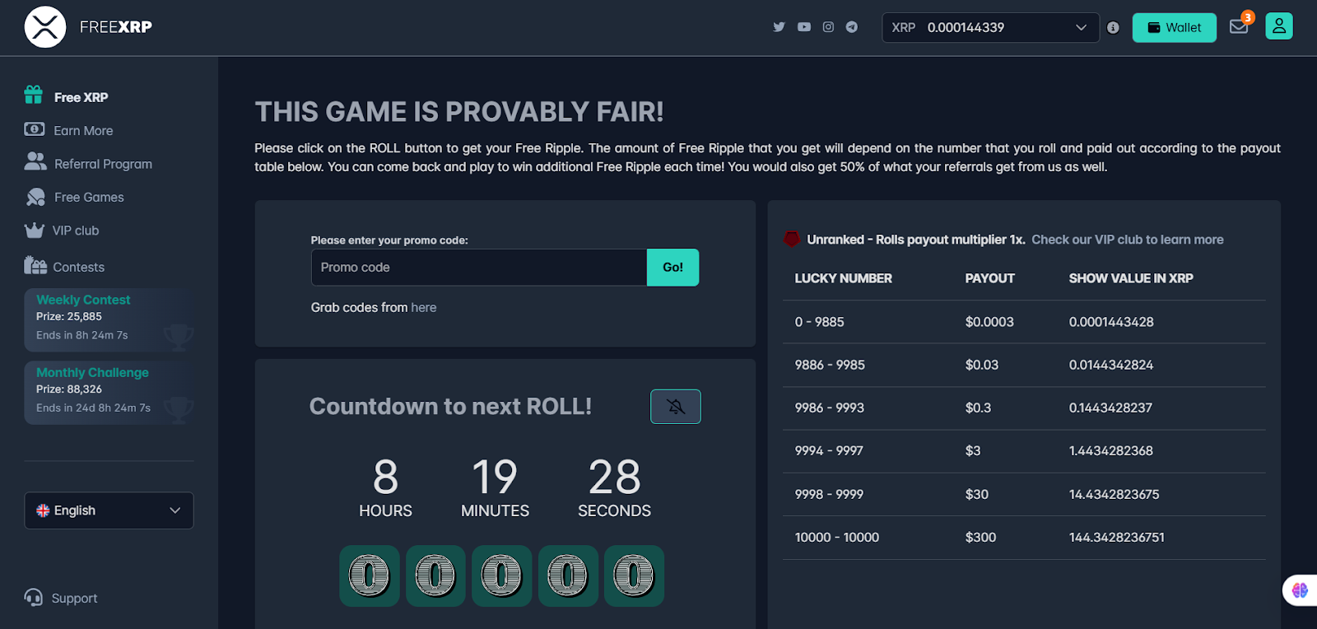Click the FREEXRP brand text
Image resolution: width=1317 pixels, height=629 pixels.
click(x=116, y=27)
